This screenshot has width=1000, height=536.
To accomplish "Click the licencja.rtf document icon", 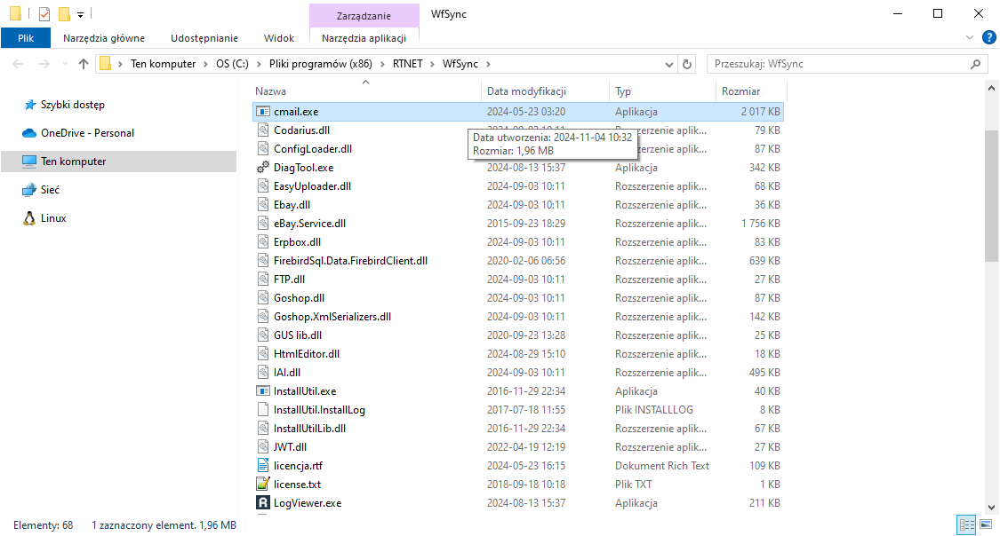I will (263, 465).
